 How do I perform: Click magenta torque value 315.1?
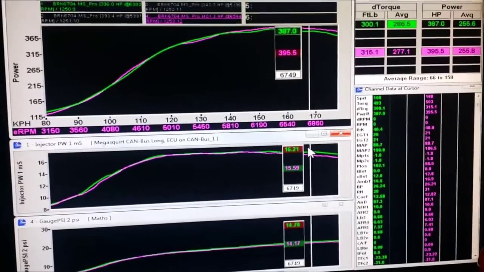(x=369, y=52)
